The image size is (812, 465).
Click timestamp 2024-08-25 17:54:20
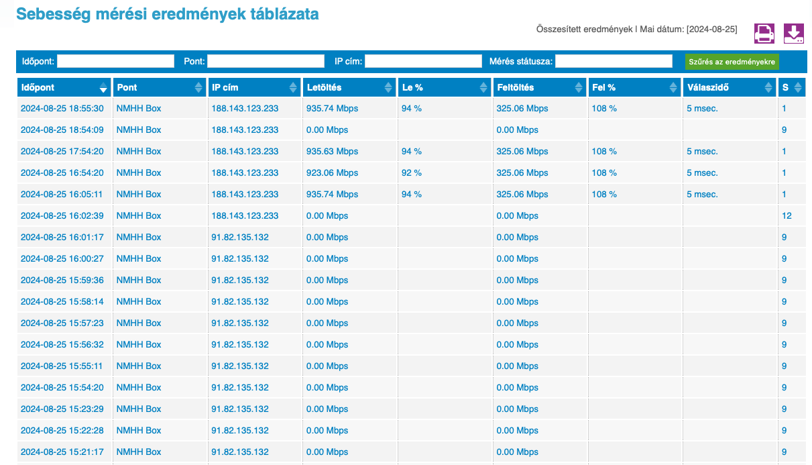pos(62,152)
